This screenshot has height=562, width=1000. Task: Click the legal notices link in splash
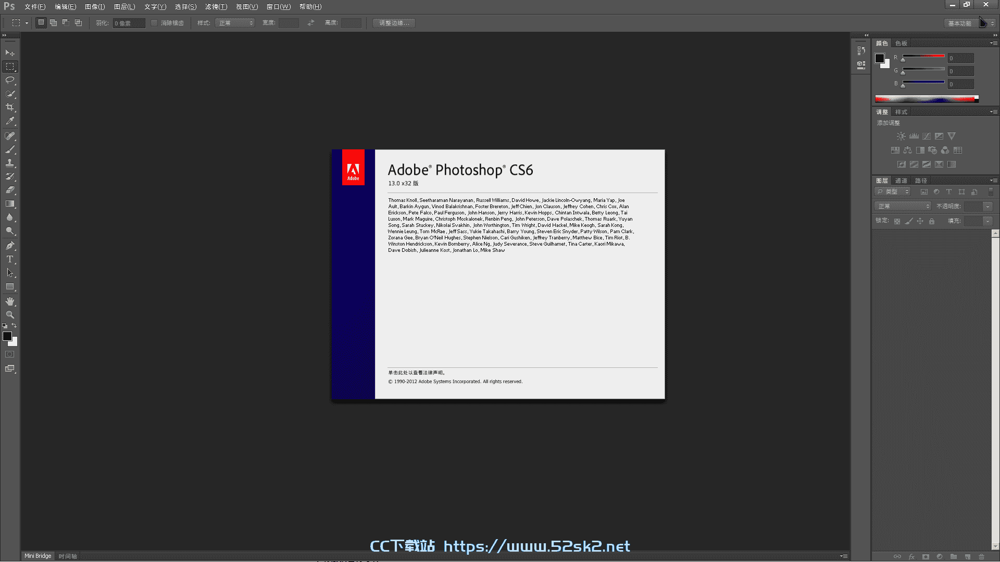(x=417, y=373)
